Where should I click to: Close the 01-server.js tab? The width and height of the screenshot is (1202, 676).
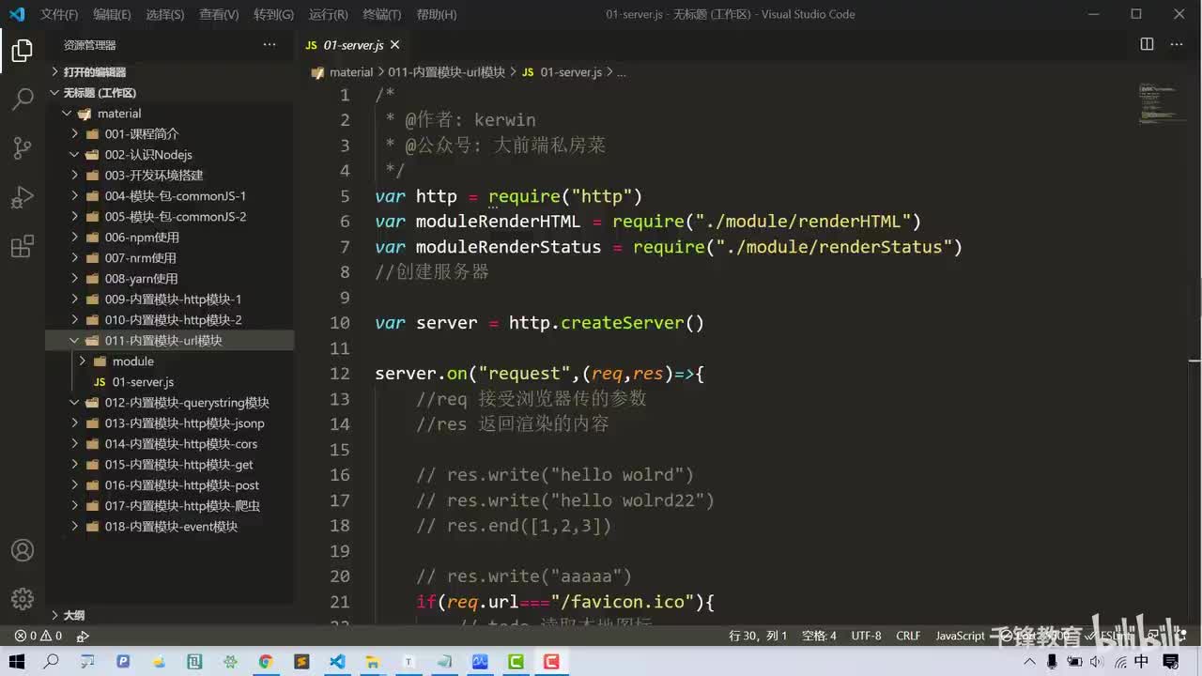tap(394, 45)
